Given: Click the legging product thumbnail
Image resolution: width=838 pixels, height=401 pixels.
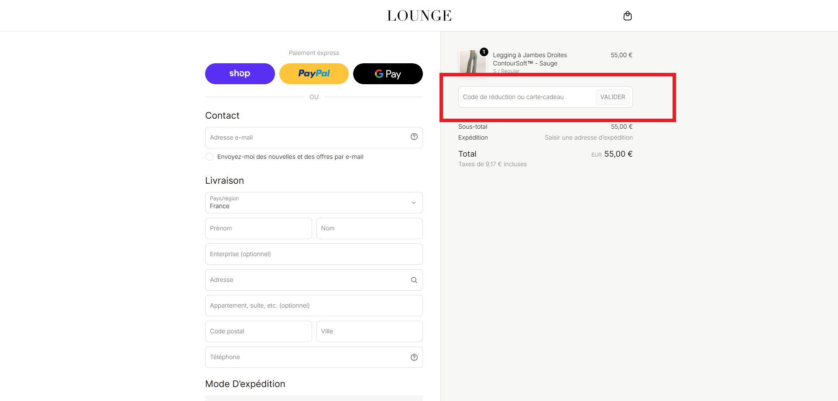Looking at the screenshot, I should 472,62.
